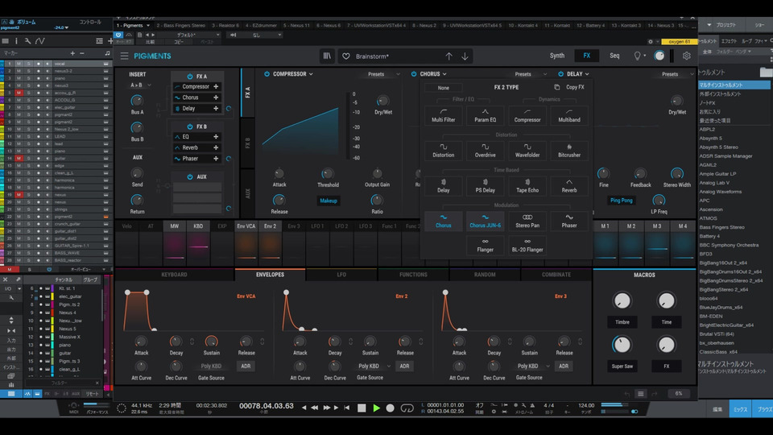Toggle Chorus effect power button

pos(414,74)
